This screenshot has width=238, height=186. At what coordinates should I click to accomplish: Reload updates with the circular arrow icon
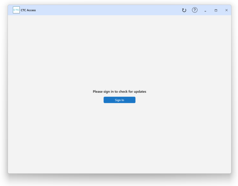[x=184, y=10]
